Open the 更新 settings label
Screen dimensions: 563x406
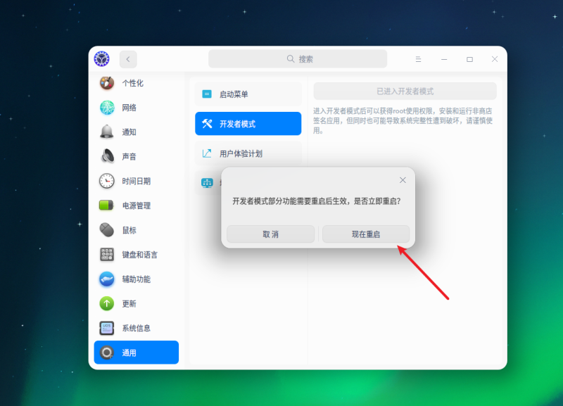point(129,304)
